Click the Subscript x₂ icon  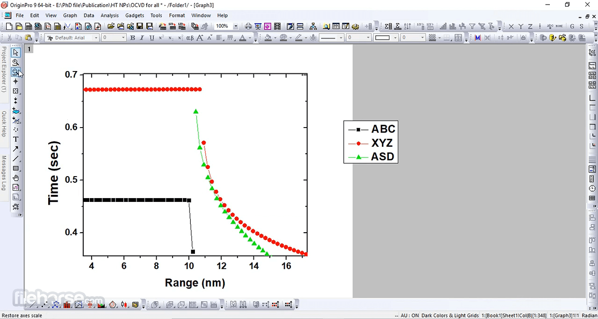[171, 38]
